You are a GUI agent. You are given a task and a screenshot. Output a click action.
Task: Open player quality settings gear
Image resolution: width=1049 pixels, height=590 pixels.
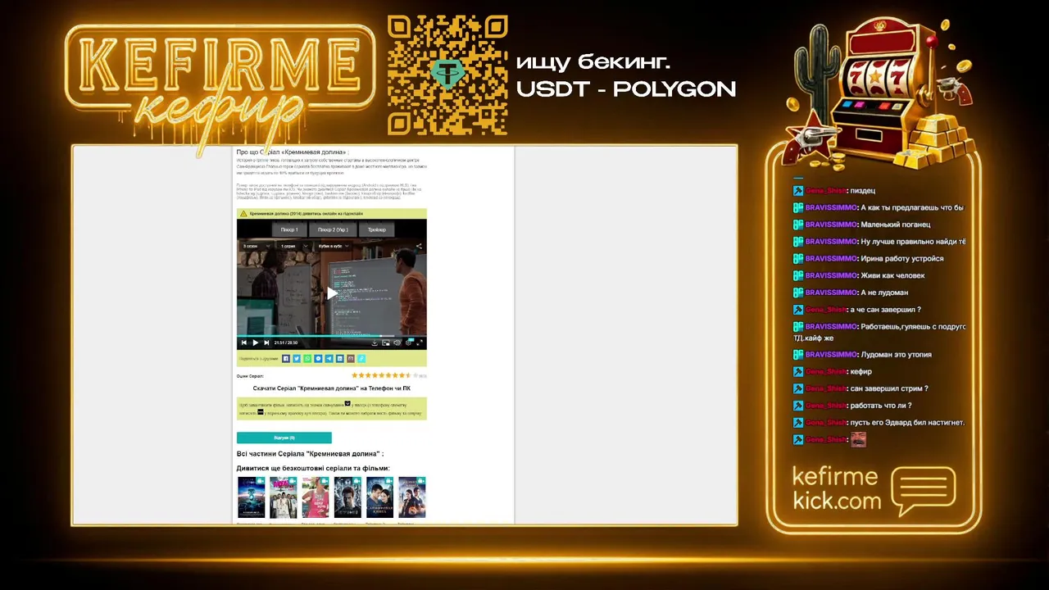(409, 343)
